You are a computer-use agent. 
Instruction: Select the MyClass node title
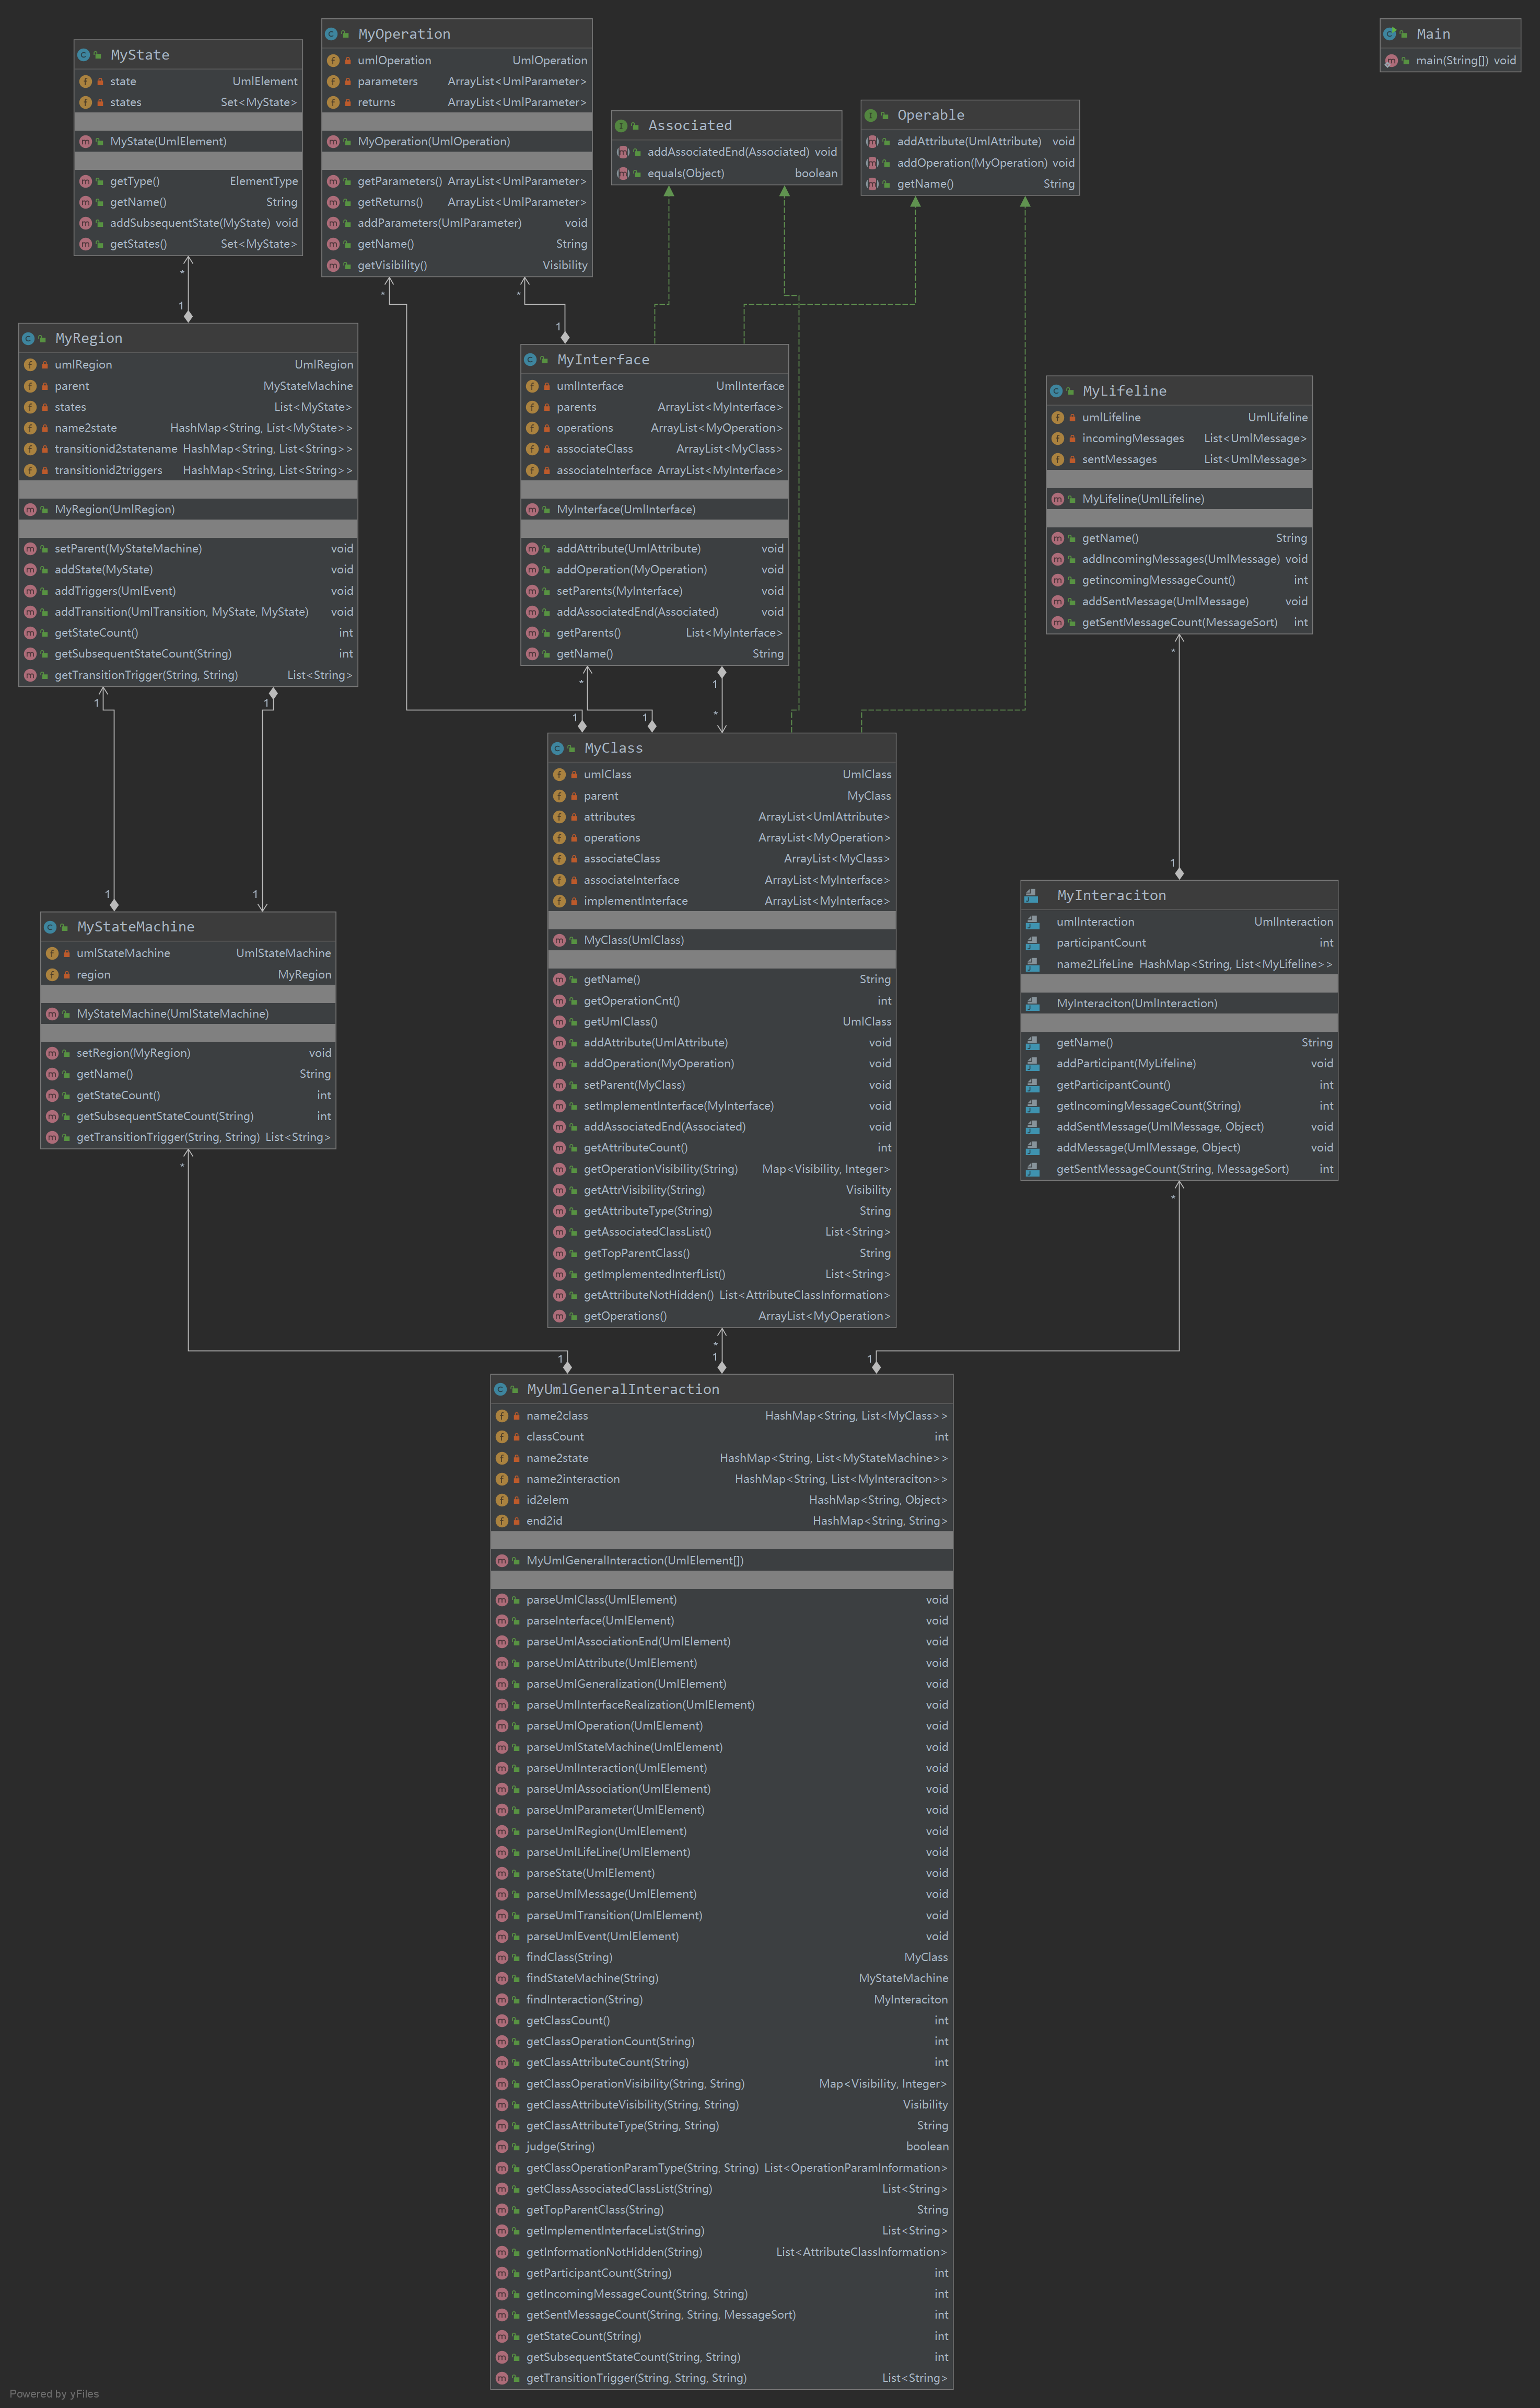tap(613, 748)
